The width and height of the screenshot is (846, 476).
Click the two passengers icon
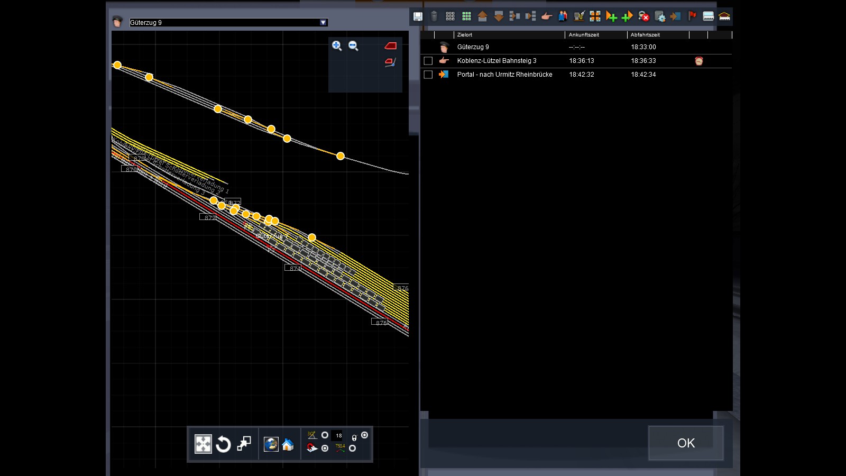click(x=563, y=16)
